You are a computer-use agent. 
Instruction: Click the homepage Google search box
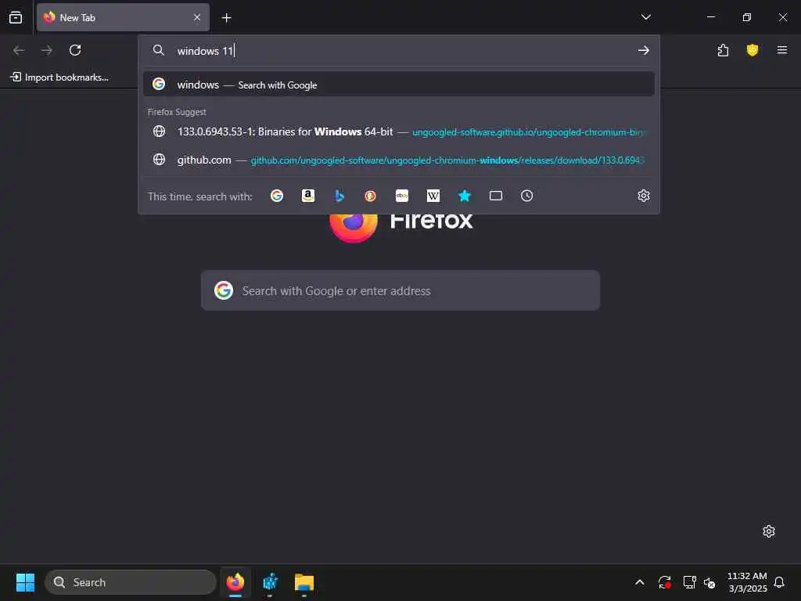(400, 290)
